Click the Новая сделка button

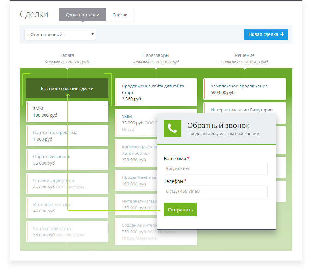[x=266, y=34]
